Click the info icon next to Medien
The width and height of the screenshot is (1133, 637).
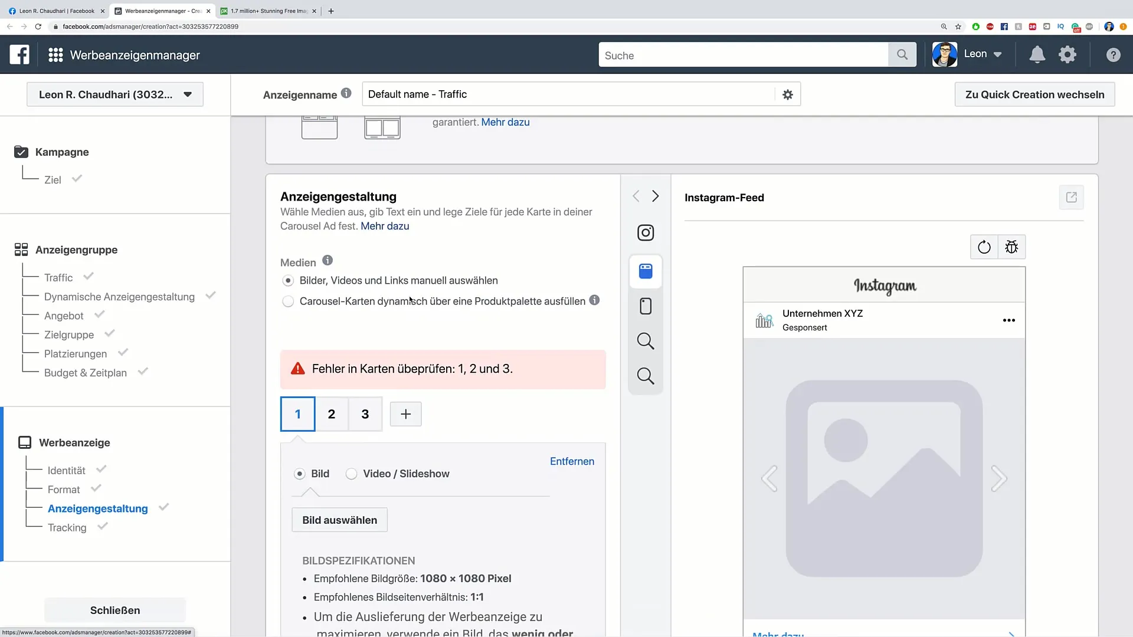click(x=328, y=260)
